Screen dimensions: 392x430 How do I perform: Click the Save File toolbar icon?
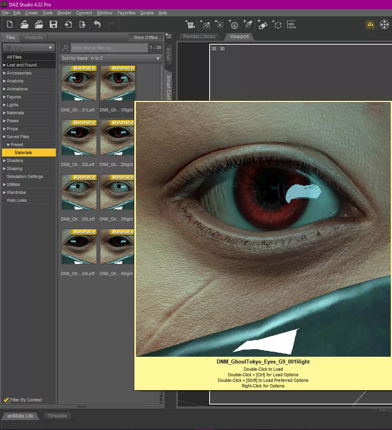click(53, 25)
